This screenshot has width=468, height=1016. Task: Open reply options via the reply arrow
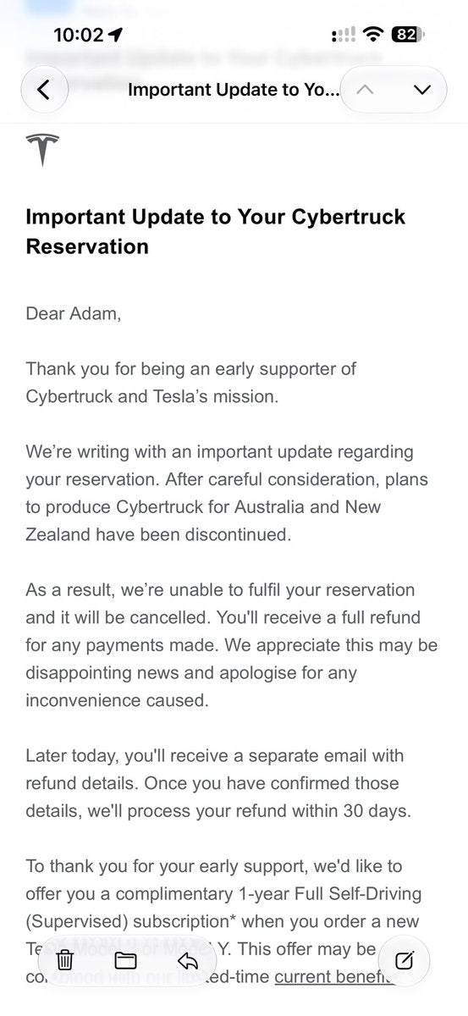[187, 959]
